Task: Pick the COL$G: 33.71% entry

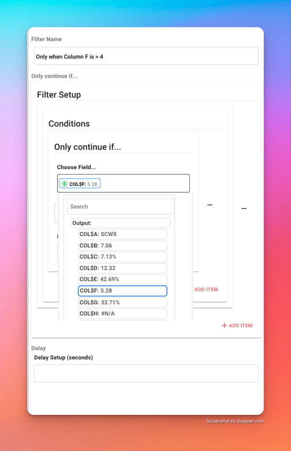Action: pyautogui.click(x=122, y=303)
